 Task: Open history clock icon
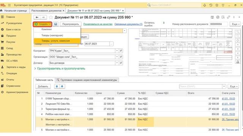pyautogui.click(x=211, y=5)
